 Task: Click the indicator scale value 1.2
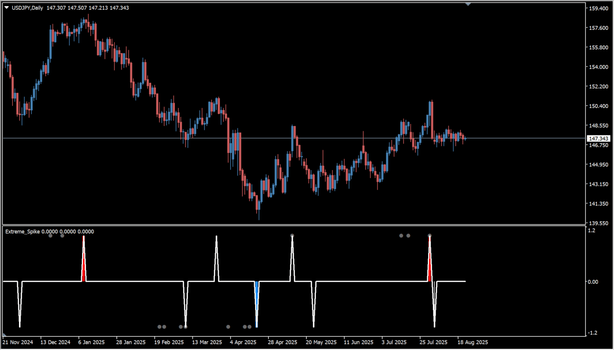pyautogui.click(x=592, y=231)
